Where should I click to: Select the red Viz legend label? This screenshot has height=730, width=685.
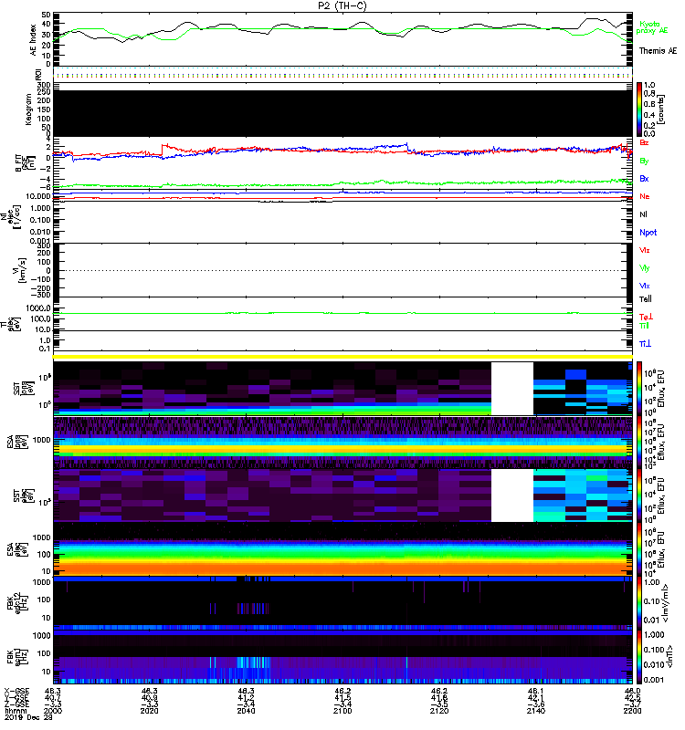click(644, 250)
